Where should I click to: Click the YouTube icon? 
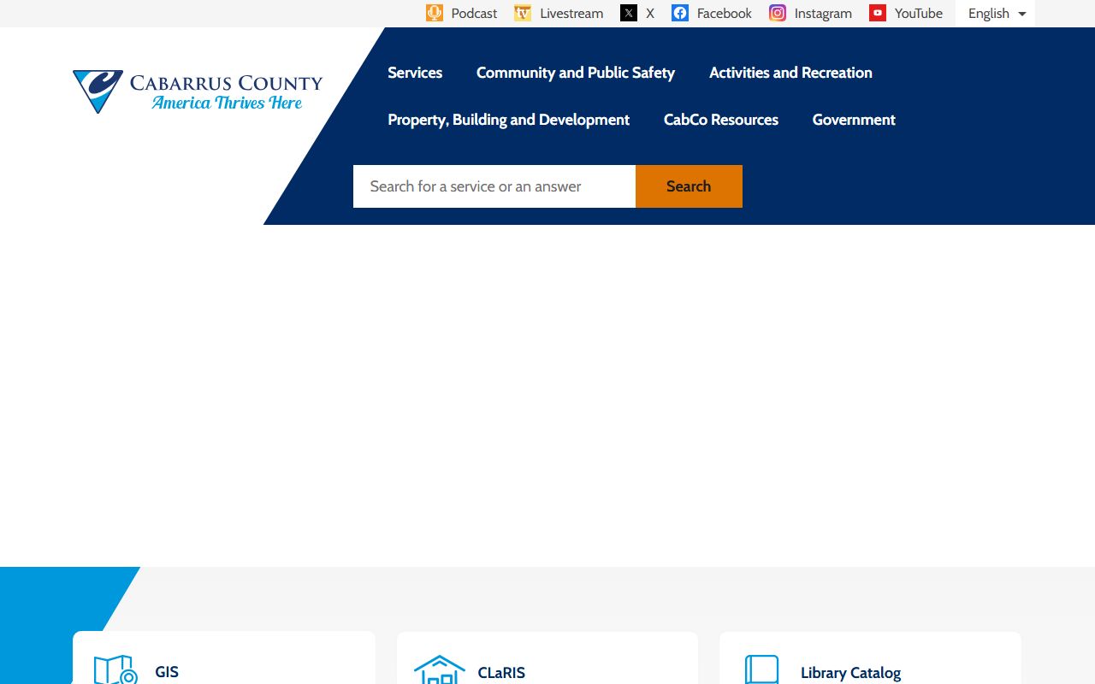878,13
